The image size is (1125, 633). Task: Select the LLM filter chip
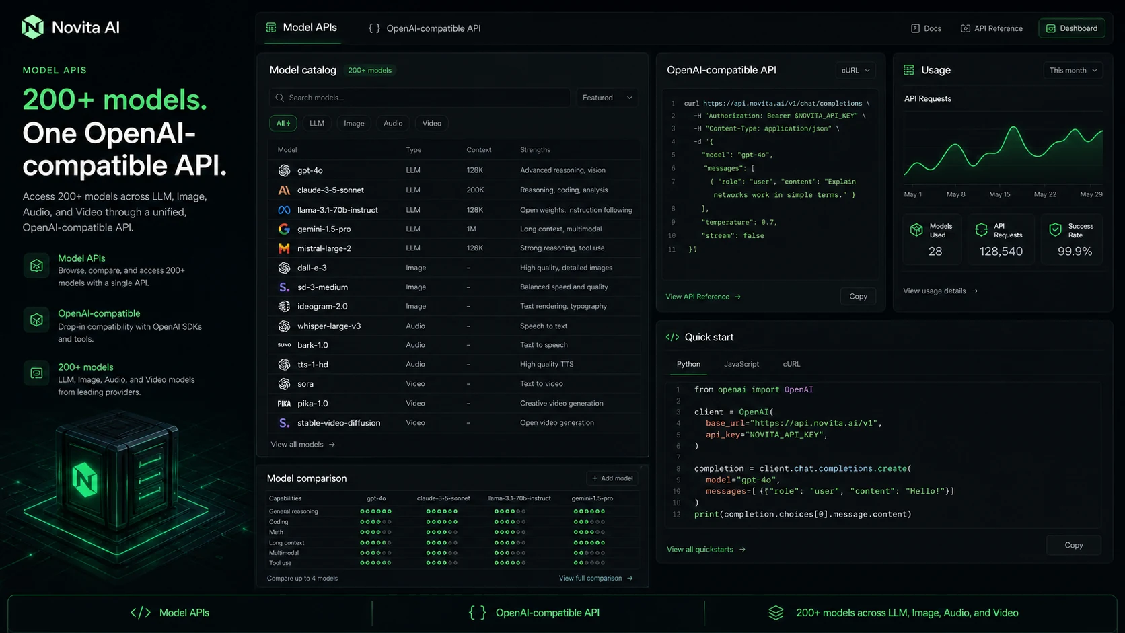[x=317, y=123]
